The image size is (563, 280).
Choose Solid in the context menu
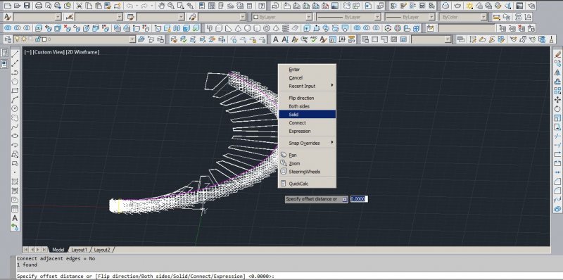(307, 115)
